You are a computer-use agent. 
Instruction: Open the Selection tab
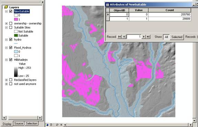click(32, 124)
